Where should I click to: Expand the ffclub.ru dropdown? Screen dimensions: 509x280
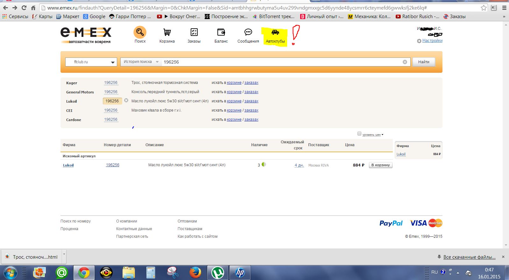pyautogui.click(x=91, y=62)
